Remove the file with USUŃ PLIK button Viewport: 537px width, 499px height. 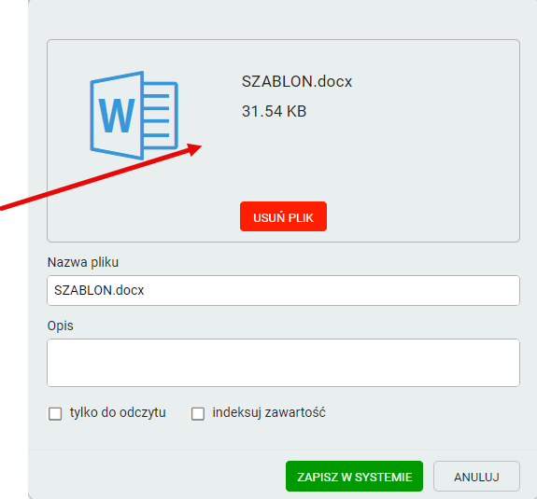(283, 216)
